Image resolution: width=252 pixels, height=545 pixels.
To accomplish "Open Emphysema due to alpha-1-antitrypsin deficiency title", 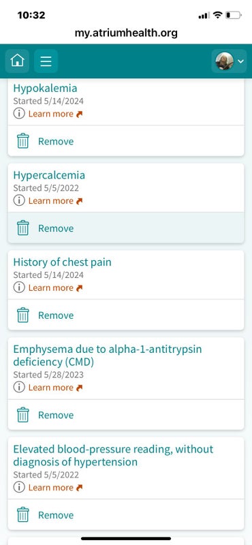I will 108,355.
